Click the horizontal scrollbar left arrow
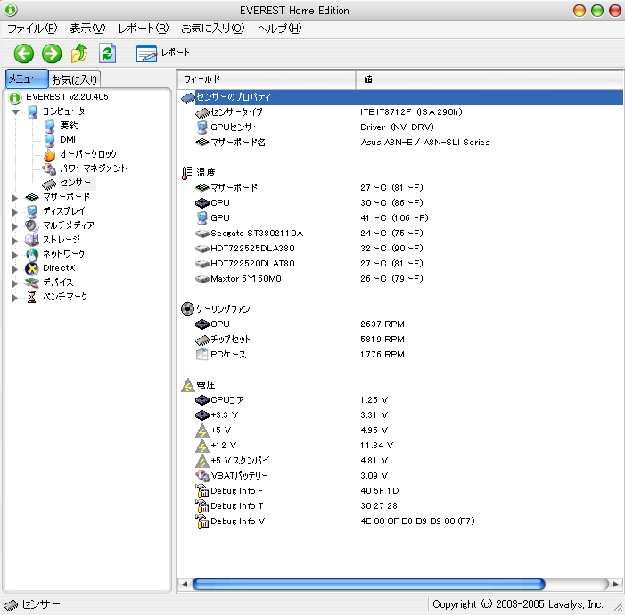Screen dimensions: 625x615 pos(185,585)
